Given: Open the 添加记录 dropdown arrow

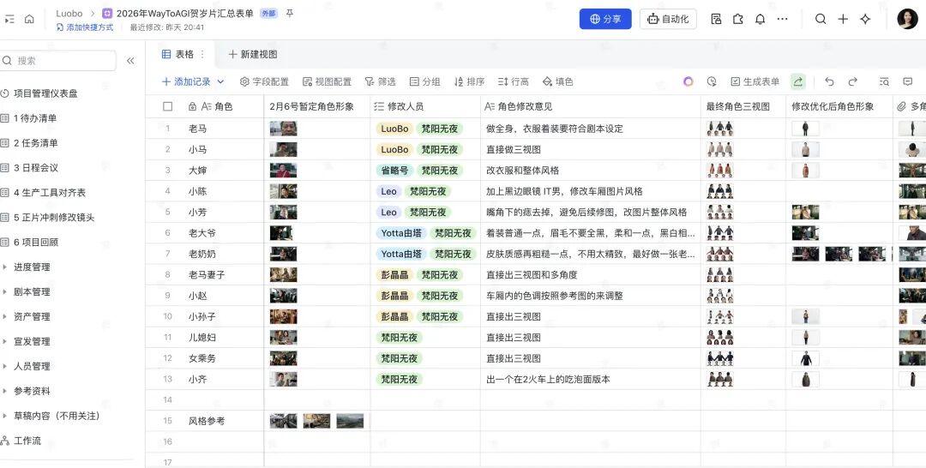Looking at the screenshot, I should (x=220, y=82).
